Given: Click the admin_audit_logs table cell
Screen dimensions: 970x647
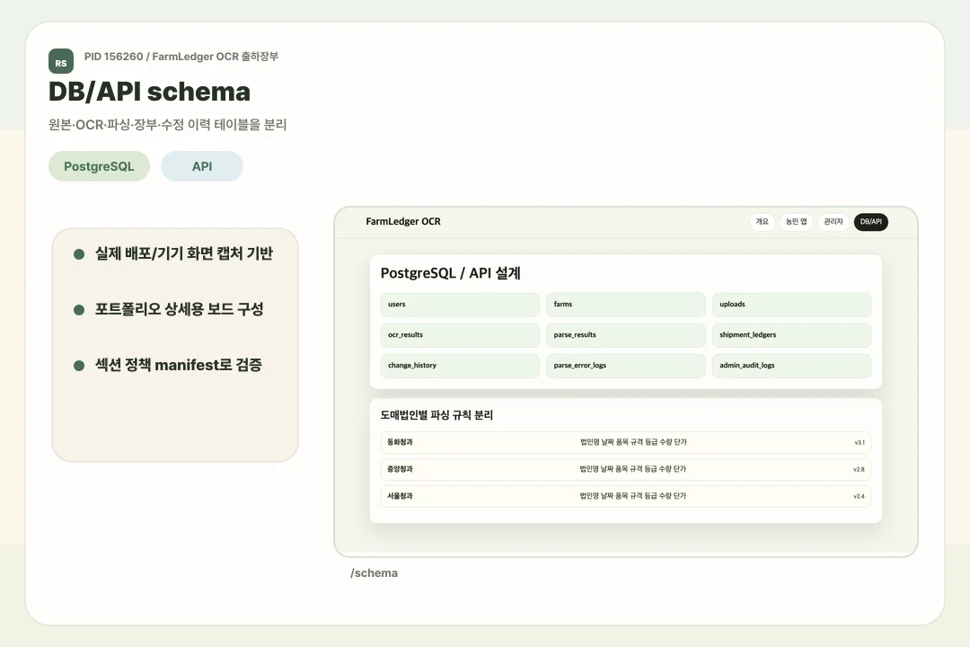Looking at the screenshot, I should pyautogui.click(x=791, y=366).
